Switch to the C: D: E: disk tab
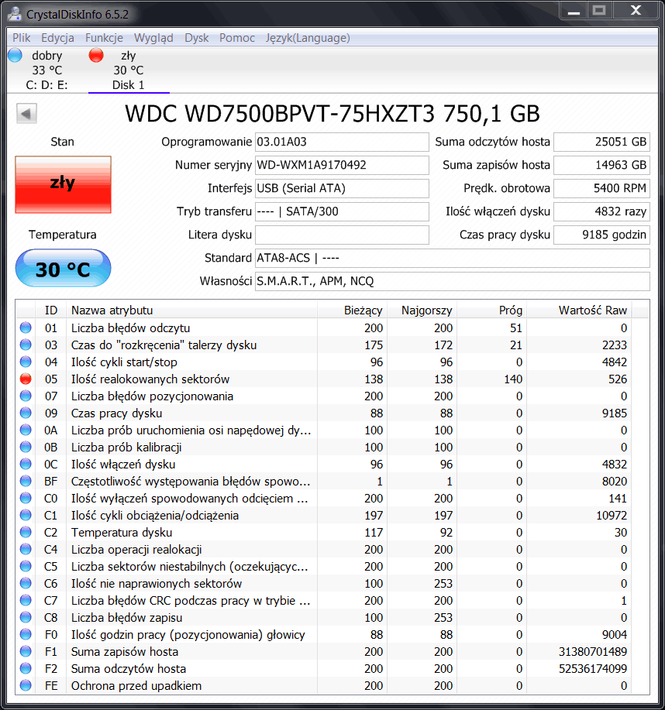 pyautogui.click(x=47, y=70)
